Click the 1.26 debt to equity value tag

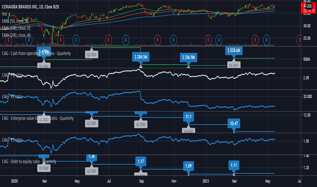click(91, 156)
